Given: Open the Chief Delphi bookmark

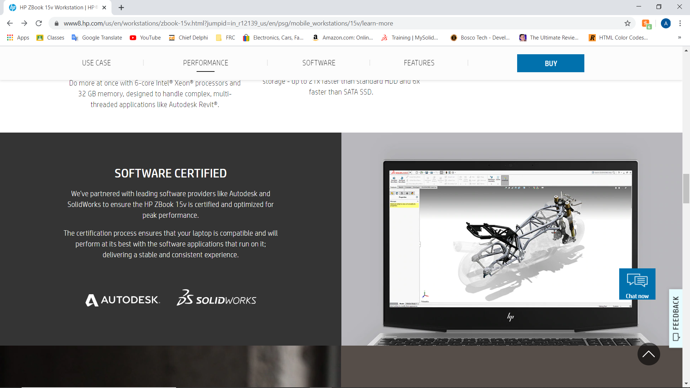Looking at the screenshot, I should [x=188, y=38].
